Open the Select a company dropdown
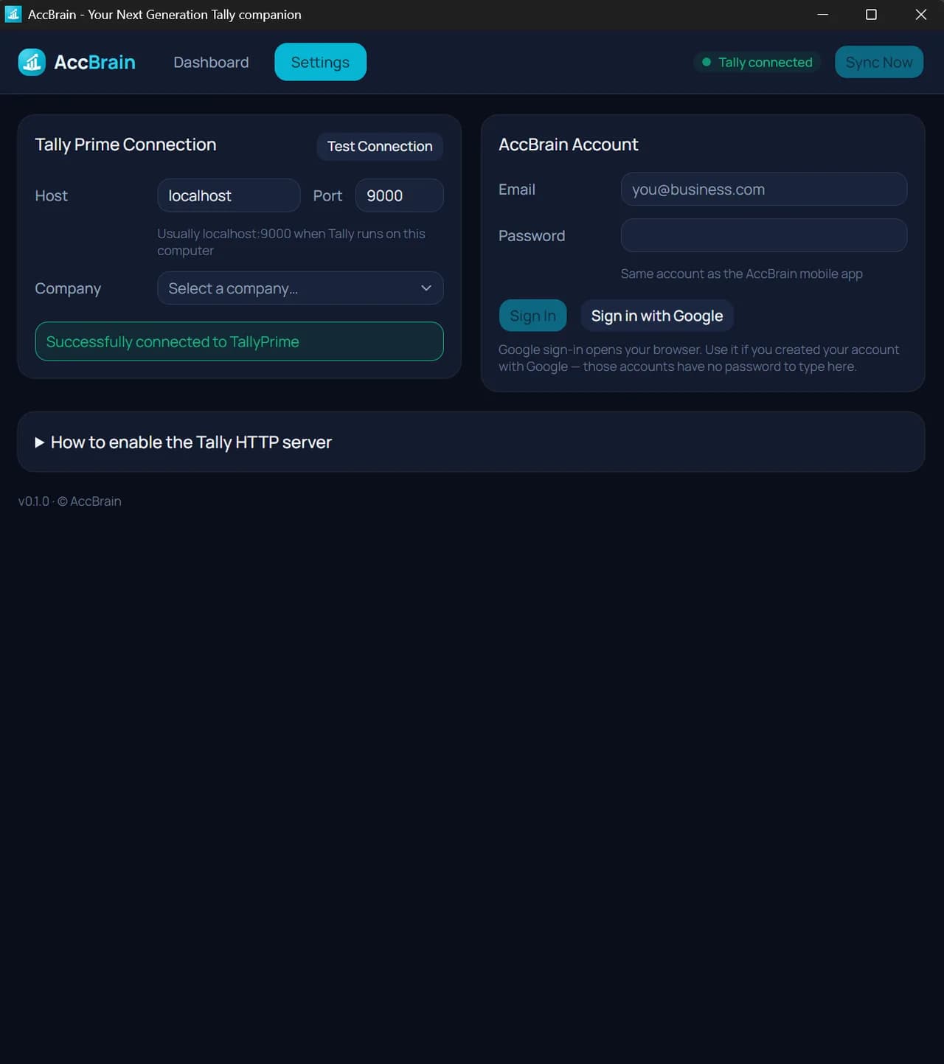The width and height of the screenshot is (944, 1064). point(300,288)
